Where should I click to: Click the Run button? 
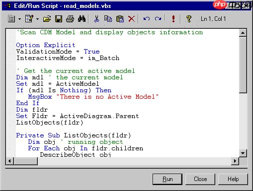(x=168, y=179)
